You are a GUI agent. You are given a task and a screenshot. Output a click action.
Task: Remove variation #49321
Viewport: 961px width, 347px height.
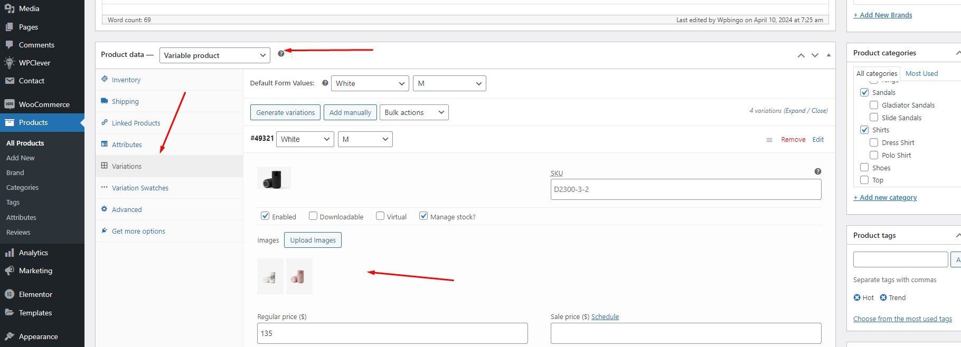pyautogui.click(x=793, y=139)
